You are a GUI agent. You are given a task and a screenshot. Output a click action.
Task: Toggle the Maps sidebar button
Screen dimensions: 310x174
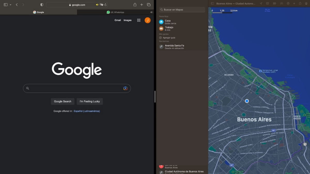[x=212, y=4]
